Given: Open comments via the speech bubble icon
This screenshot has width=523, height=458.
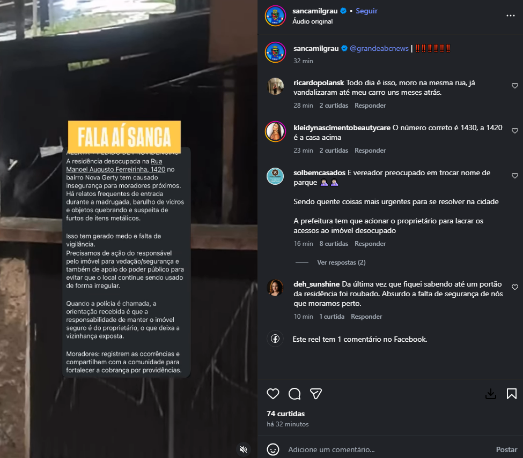Looking at the screenshot, I should (294, 394).
